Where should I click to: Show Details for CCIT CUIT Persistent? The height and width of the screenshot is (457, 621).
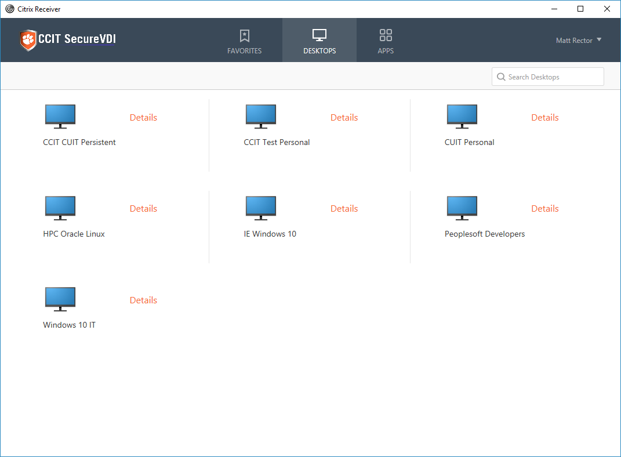point(143,118)
